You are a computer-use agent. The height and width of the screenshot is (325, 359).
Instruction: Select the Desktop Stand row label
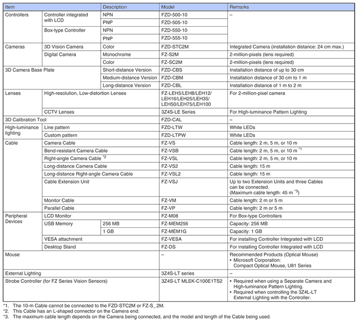[x=60, y=247]
